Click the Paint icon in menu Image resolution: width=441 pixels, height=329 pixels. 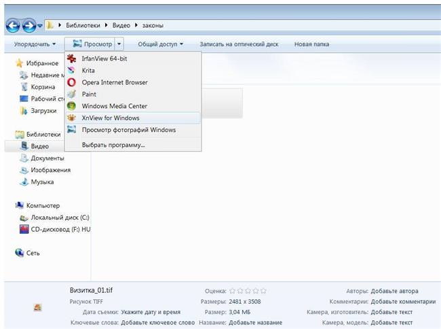[71, 94]
